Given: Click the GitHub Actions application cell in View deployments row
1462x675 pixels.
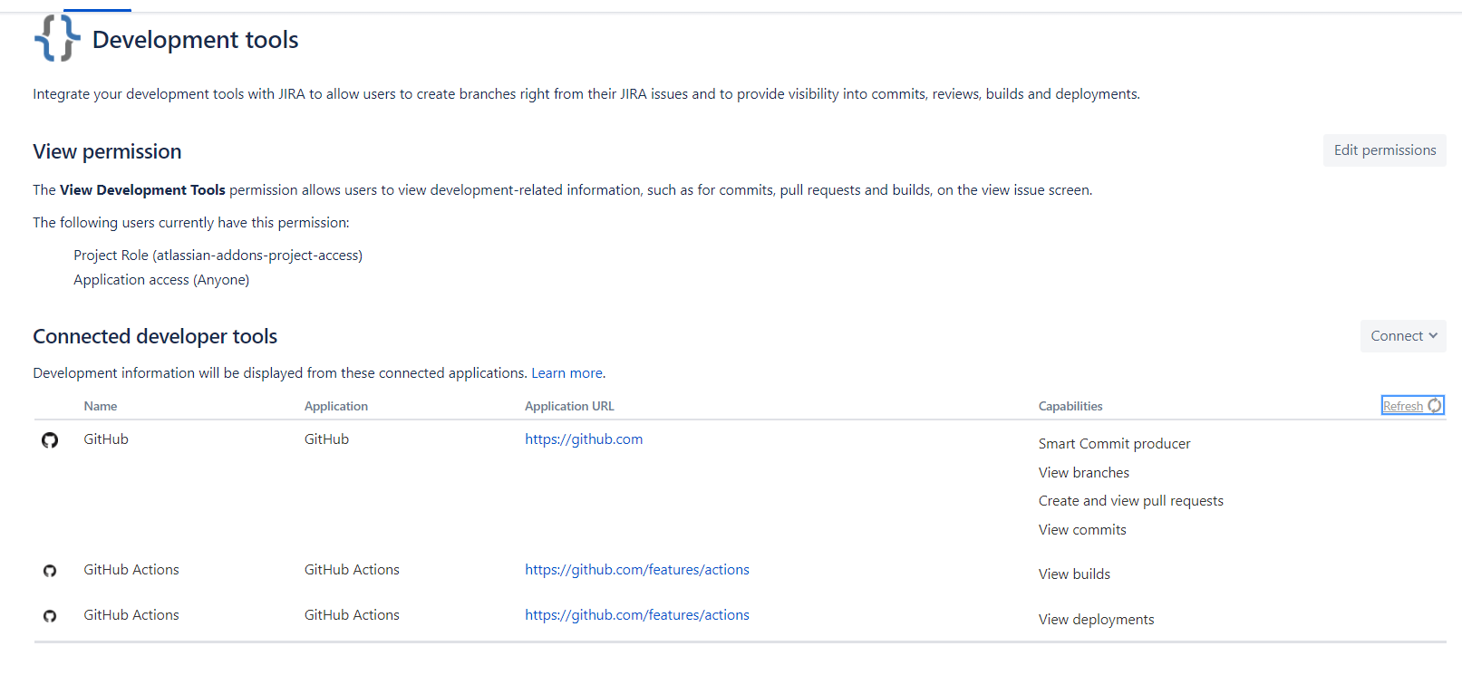Looking at the screenshot, I should [x=352, y=615].
